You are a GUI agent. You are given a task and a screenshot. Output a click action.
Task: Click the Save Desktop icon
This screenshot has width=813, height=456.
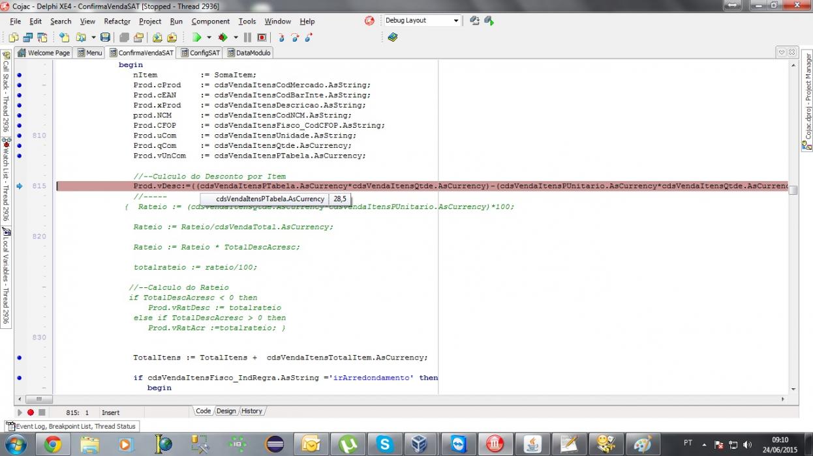pyautogui.click(x=474, y=21)
